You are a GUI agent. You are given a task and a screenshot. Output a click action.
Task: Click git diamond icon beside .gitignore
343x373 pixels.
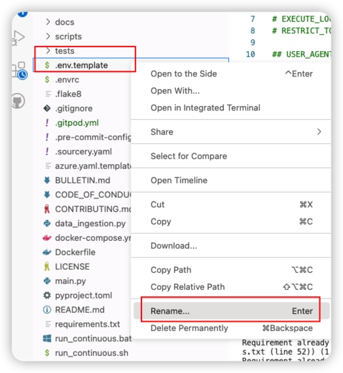47,109
